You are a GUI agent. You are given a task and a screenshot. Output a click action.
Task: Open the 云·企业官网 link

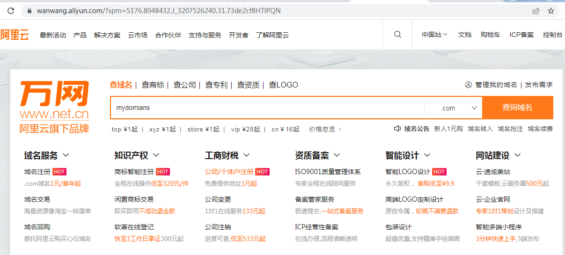[493, 199]
